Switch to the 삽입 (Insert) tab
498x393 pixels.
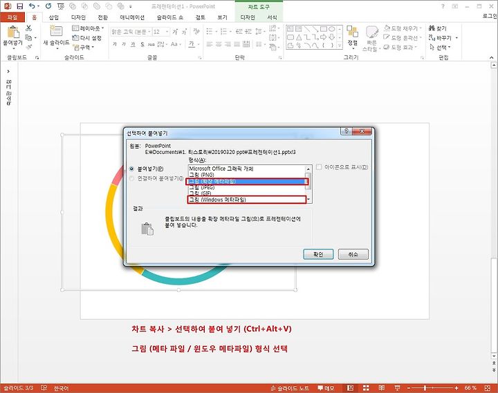click(x=54, y=17)
